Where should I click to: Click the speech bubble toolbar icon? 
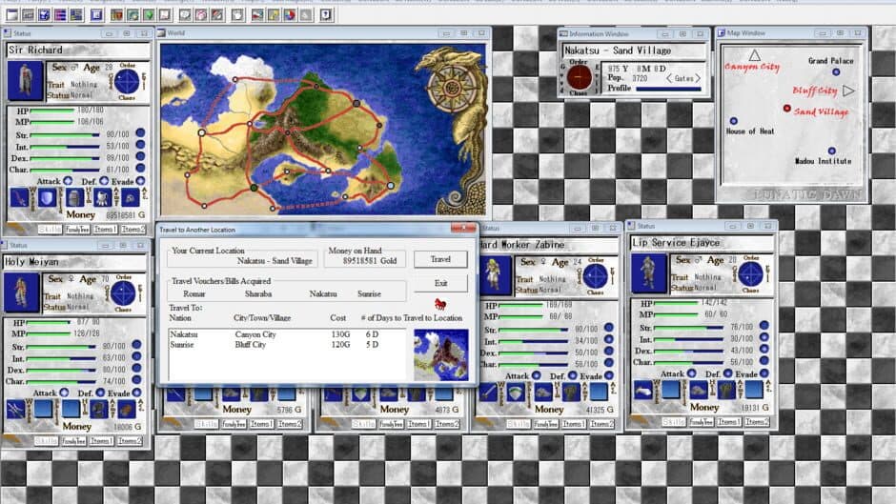click(185, 15)
